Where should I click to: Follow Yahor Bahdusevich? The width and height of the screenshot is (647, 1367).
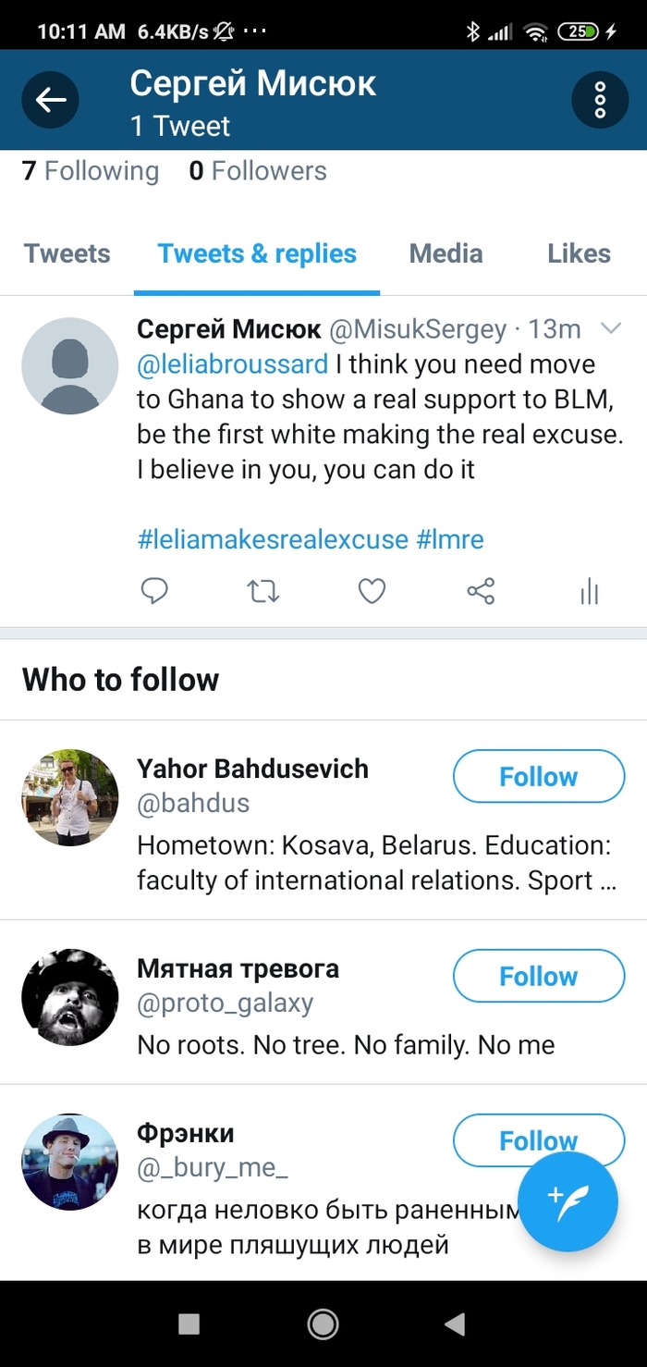(539, 776)
